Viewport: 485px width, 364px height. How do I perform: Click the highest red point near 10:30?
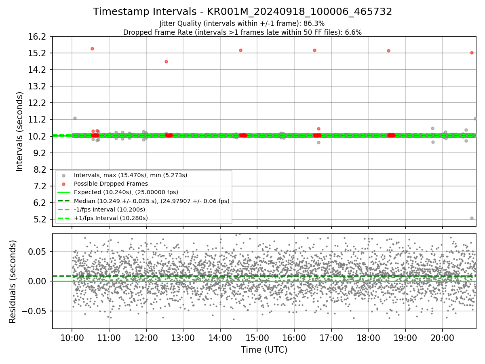pos(92,49)
